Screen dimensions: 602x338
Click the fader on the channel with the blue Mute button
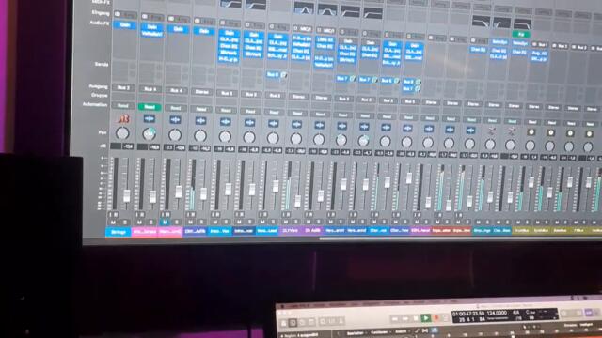[x=179, y=192]
